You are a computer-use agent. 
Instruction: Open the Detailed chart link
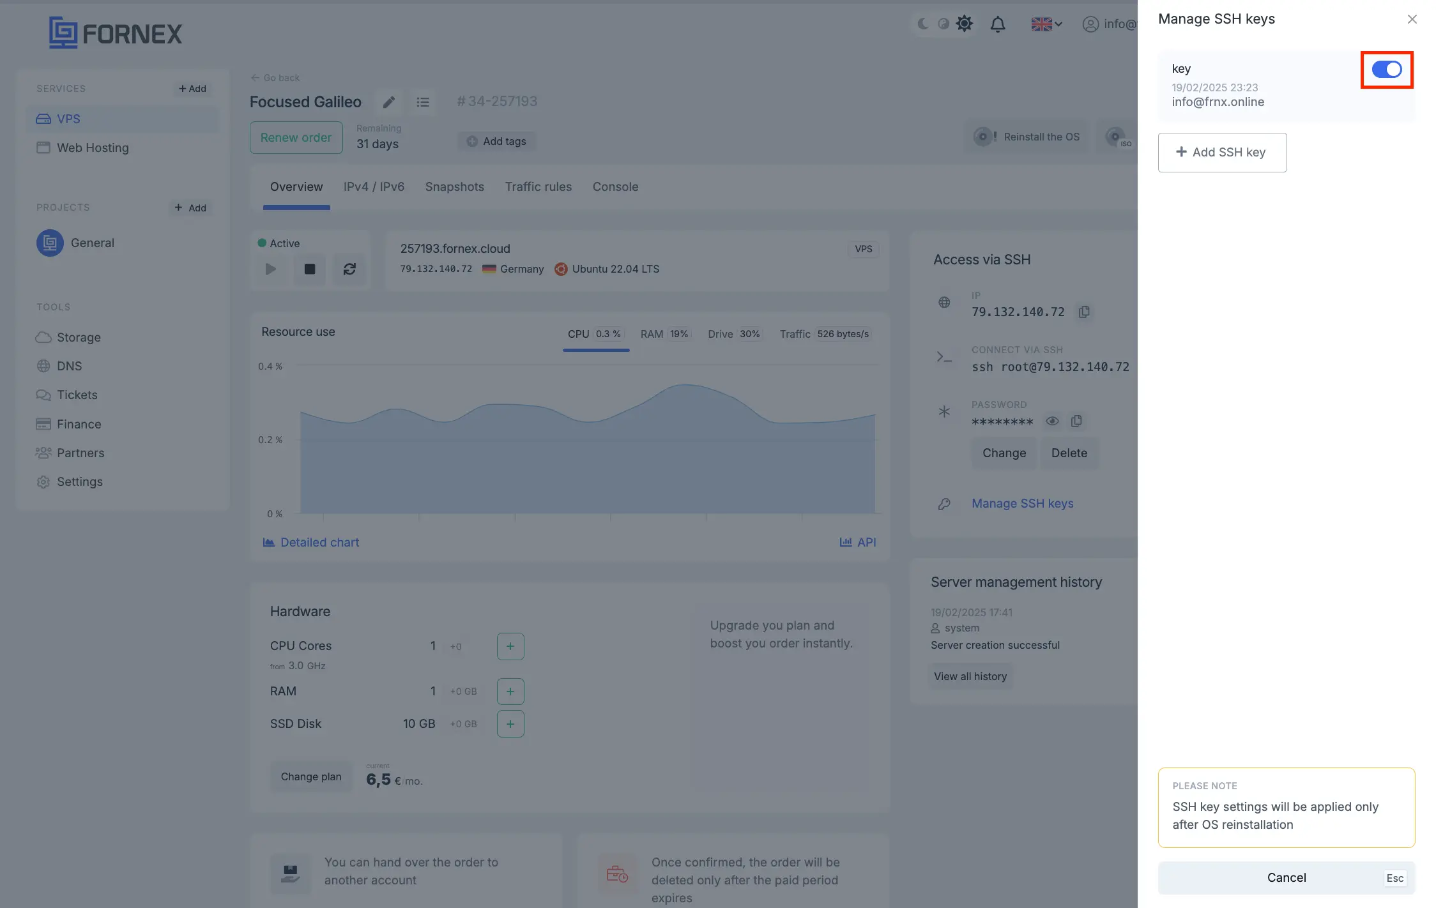point(311,542)
